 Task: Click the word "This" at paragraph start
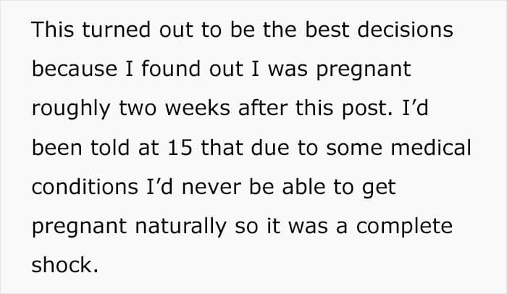click(53, 30)
